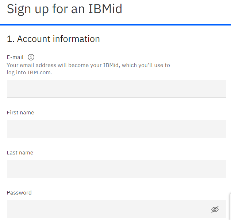Screen dimensions: 231x220
Task: Click the IBMid word in the page title
Action: pos(105,9)
